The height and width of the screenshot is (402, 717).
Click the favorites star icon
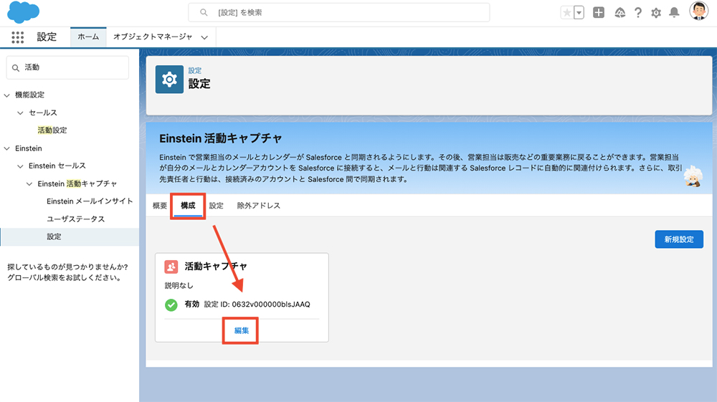coord(567,13)
